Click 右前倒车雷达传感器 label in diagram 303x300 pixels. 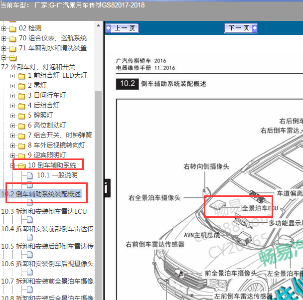[155, 244]
